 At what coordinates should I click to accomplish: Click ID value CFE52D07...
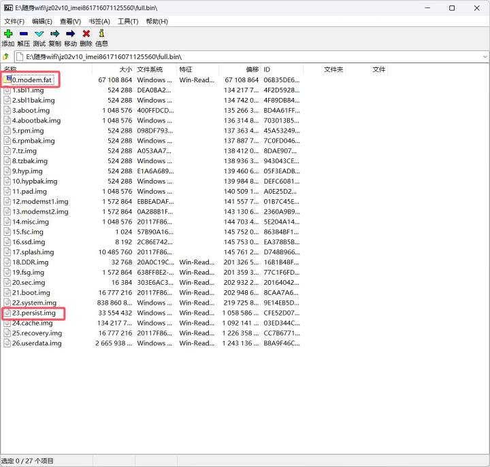(x=282, y=313)
